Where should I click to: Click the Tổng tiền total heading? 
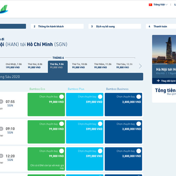(165, 90)
